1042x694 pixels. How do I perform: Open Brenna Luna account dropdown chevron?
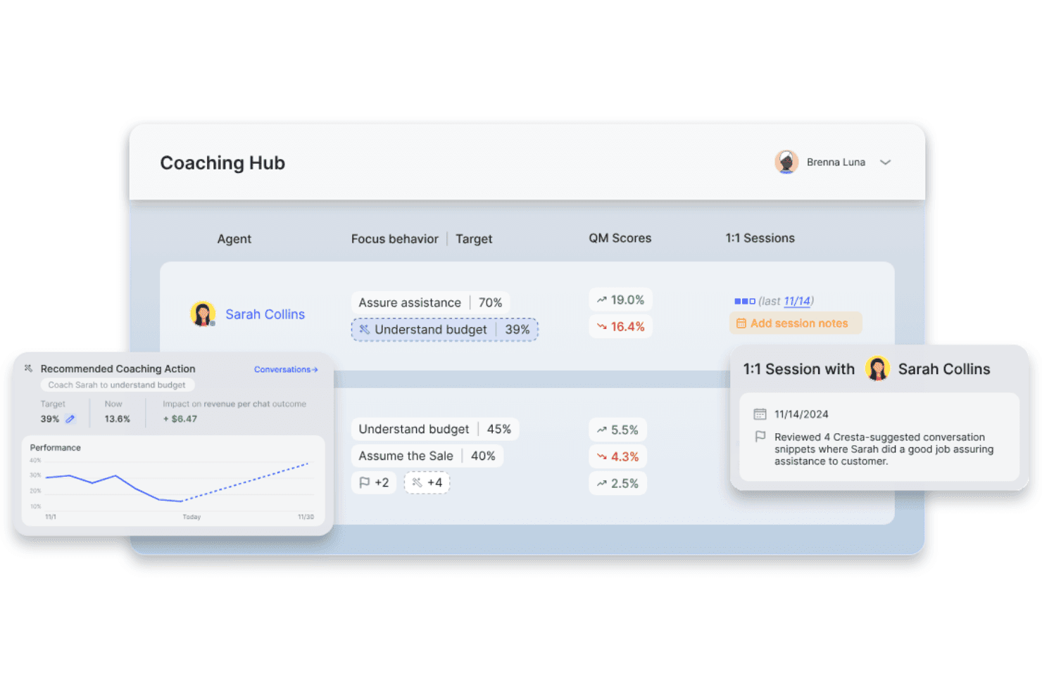coord(885,162)
